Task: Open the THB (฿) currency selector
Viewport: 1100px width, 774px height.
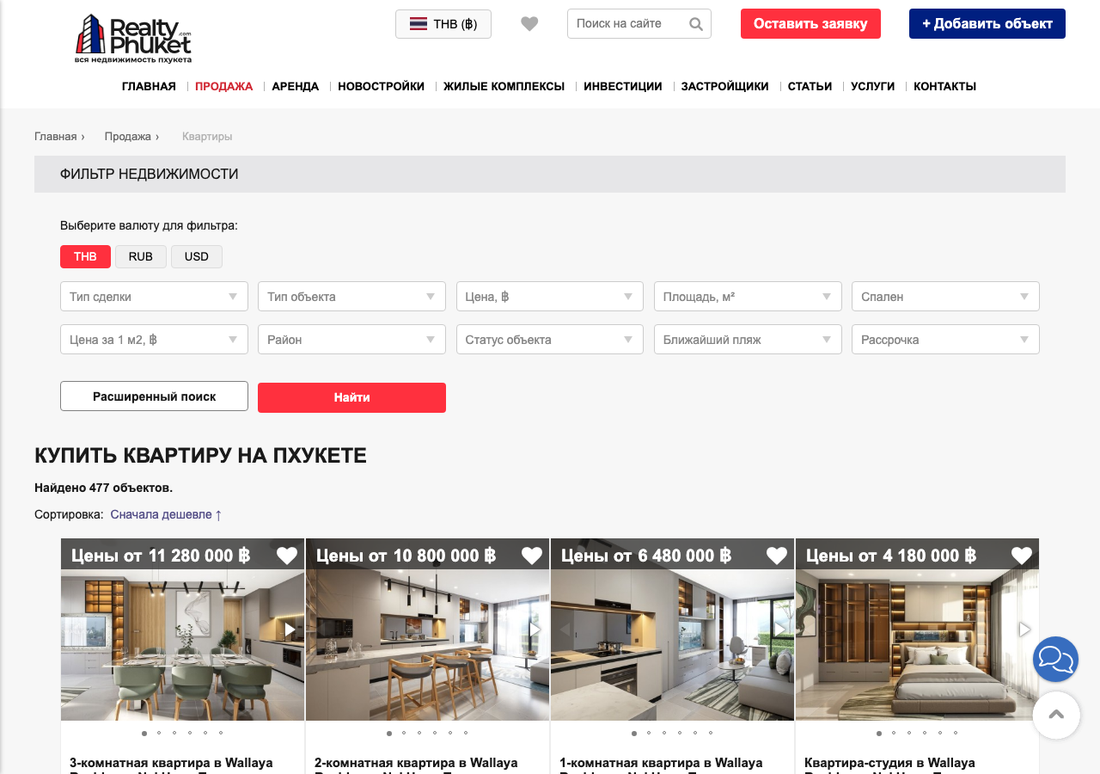Action: [443, 24]
